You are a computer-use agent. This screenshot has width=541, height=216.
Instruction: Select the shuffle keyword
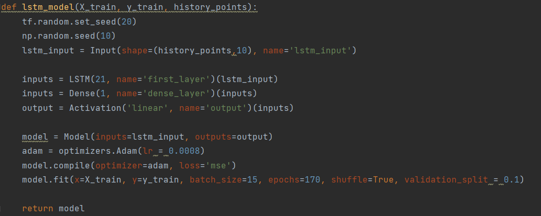pos(349,180)
